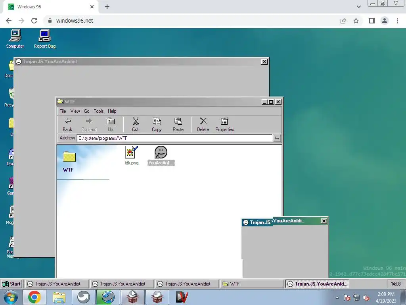Click the green globe taskbar app
Image resolution: width=406 pixels, height=305 pixels.
[108, 297]
